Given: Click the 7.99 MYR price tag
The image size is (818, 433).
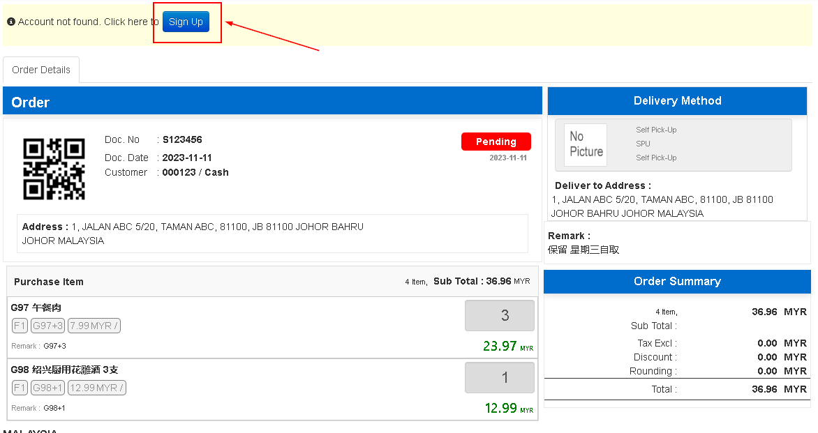Looking at the screenshot, I should pos(94,326).
